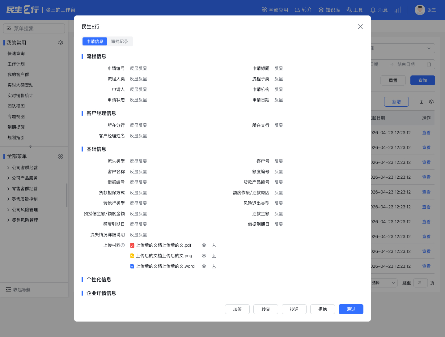Click the 民生E行 logo
Viewport: 445px width, 337px height.
point(23,10)
